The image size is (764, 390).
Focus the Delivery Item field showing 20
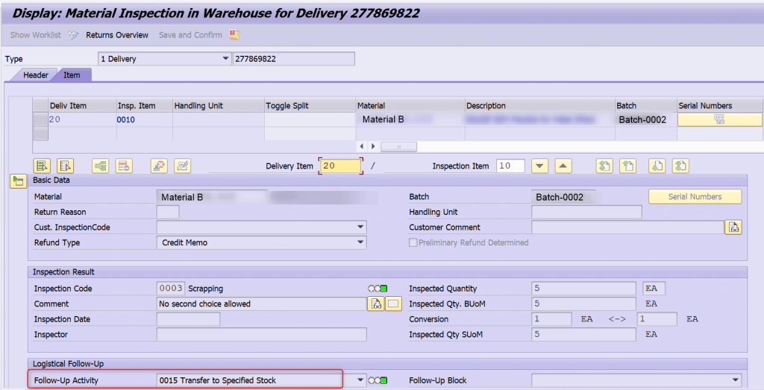click(340, 166)
